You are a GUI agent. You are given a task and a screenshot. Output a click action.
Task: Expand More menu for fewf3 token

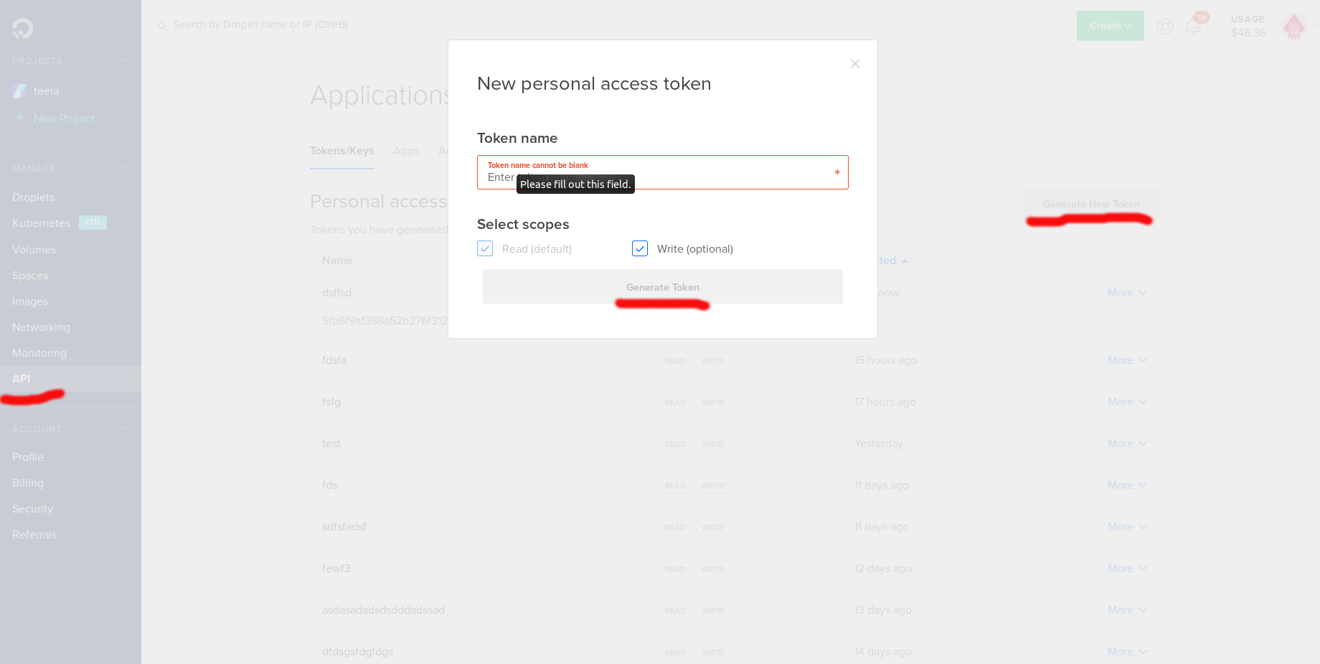pyautogui.click(x=1127, y=569)
